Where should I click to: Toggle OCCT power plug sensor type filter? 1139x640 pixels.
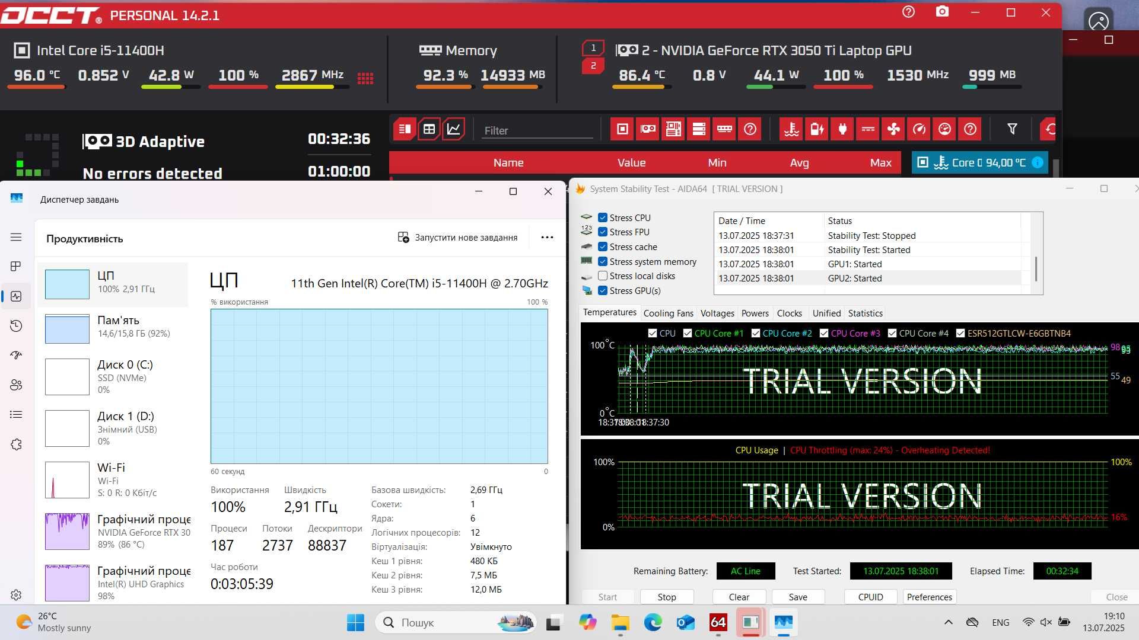coord(842,129)
